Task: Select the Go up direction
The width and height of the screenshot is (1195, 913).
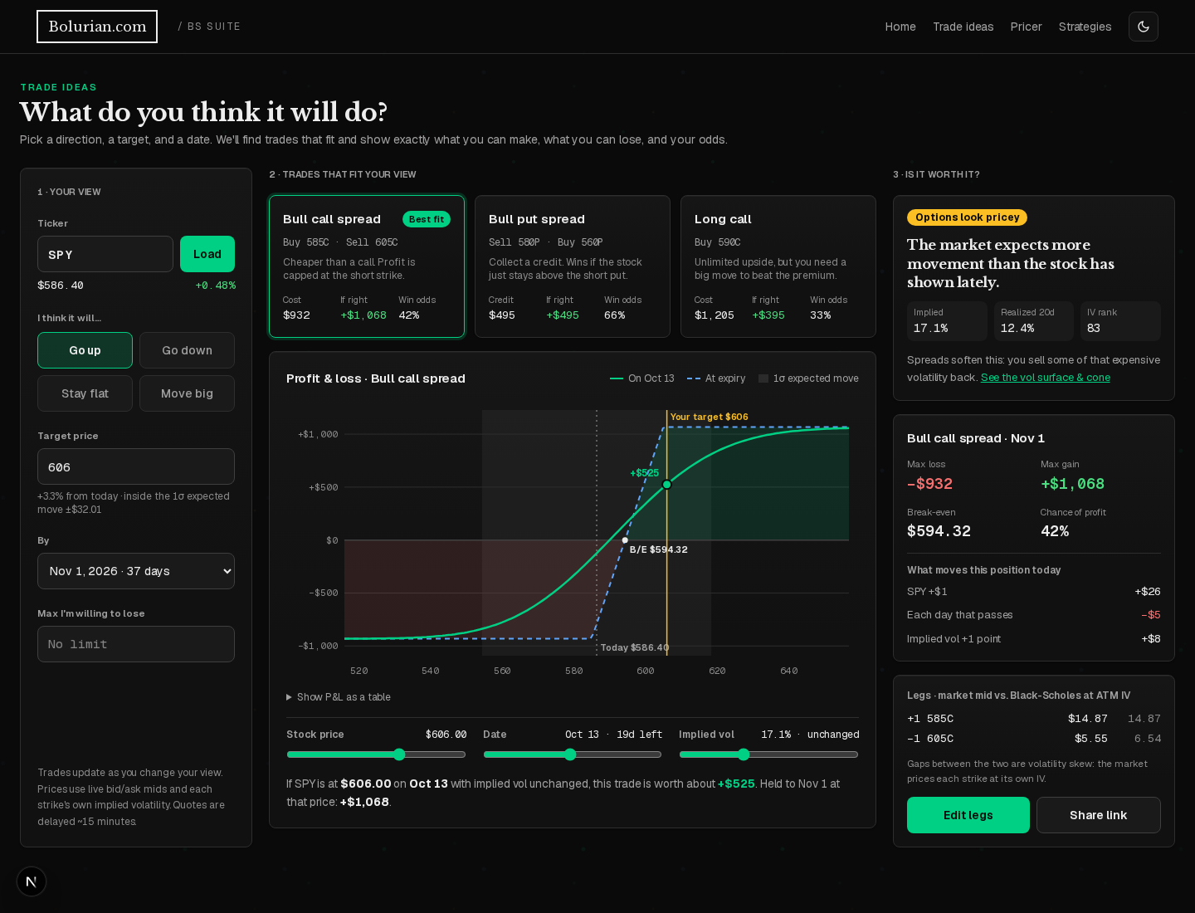Action: coord(85,350)
